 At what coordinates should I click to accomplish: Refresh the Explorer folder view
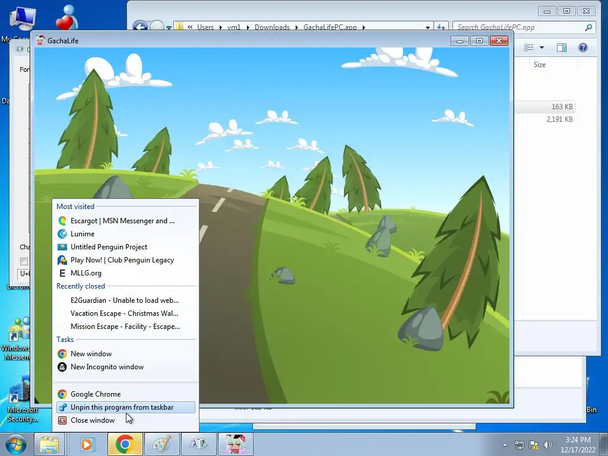[x=441, y=27]
